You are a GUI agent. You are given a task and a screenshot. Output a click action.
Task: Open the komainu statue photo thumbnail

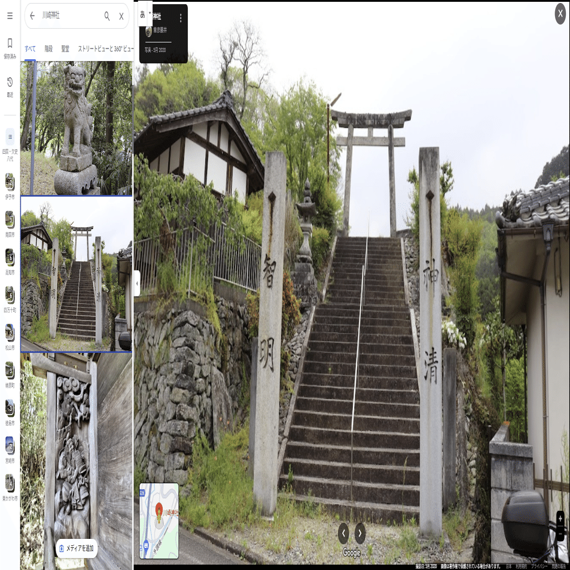point(77,128)
